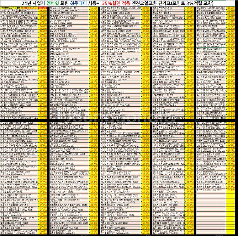Select the '그레이스(44000) 6리터' cell

120,54
